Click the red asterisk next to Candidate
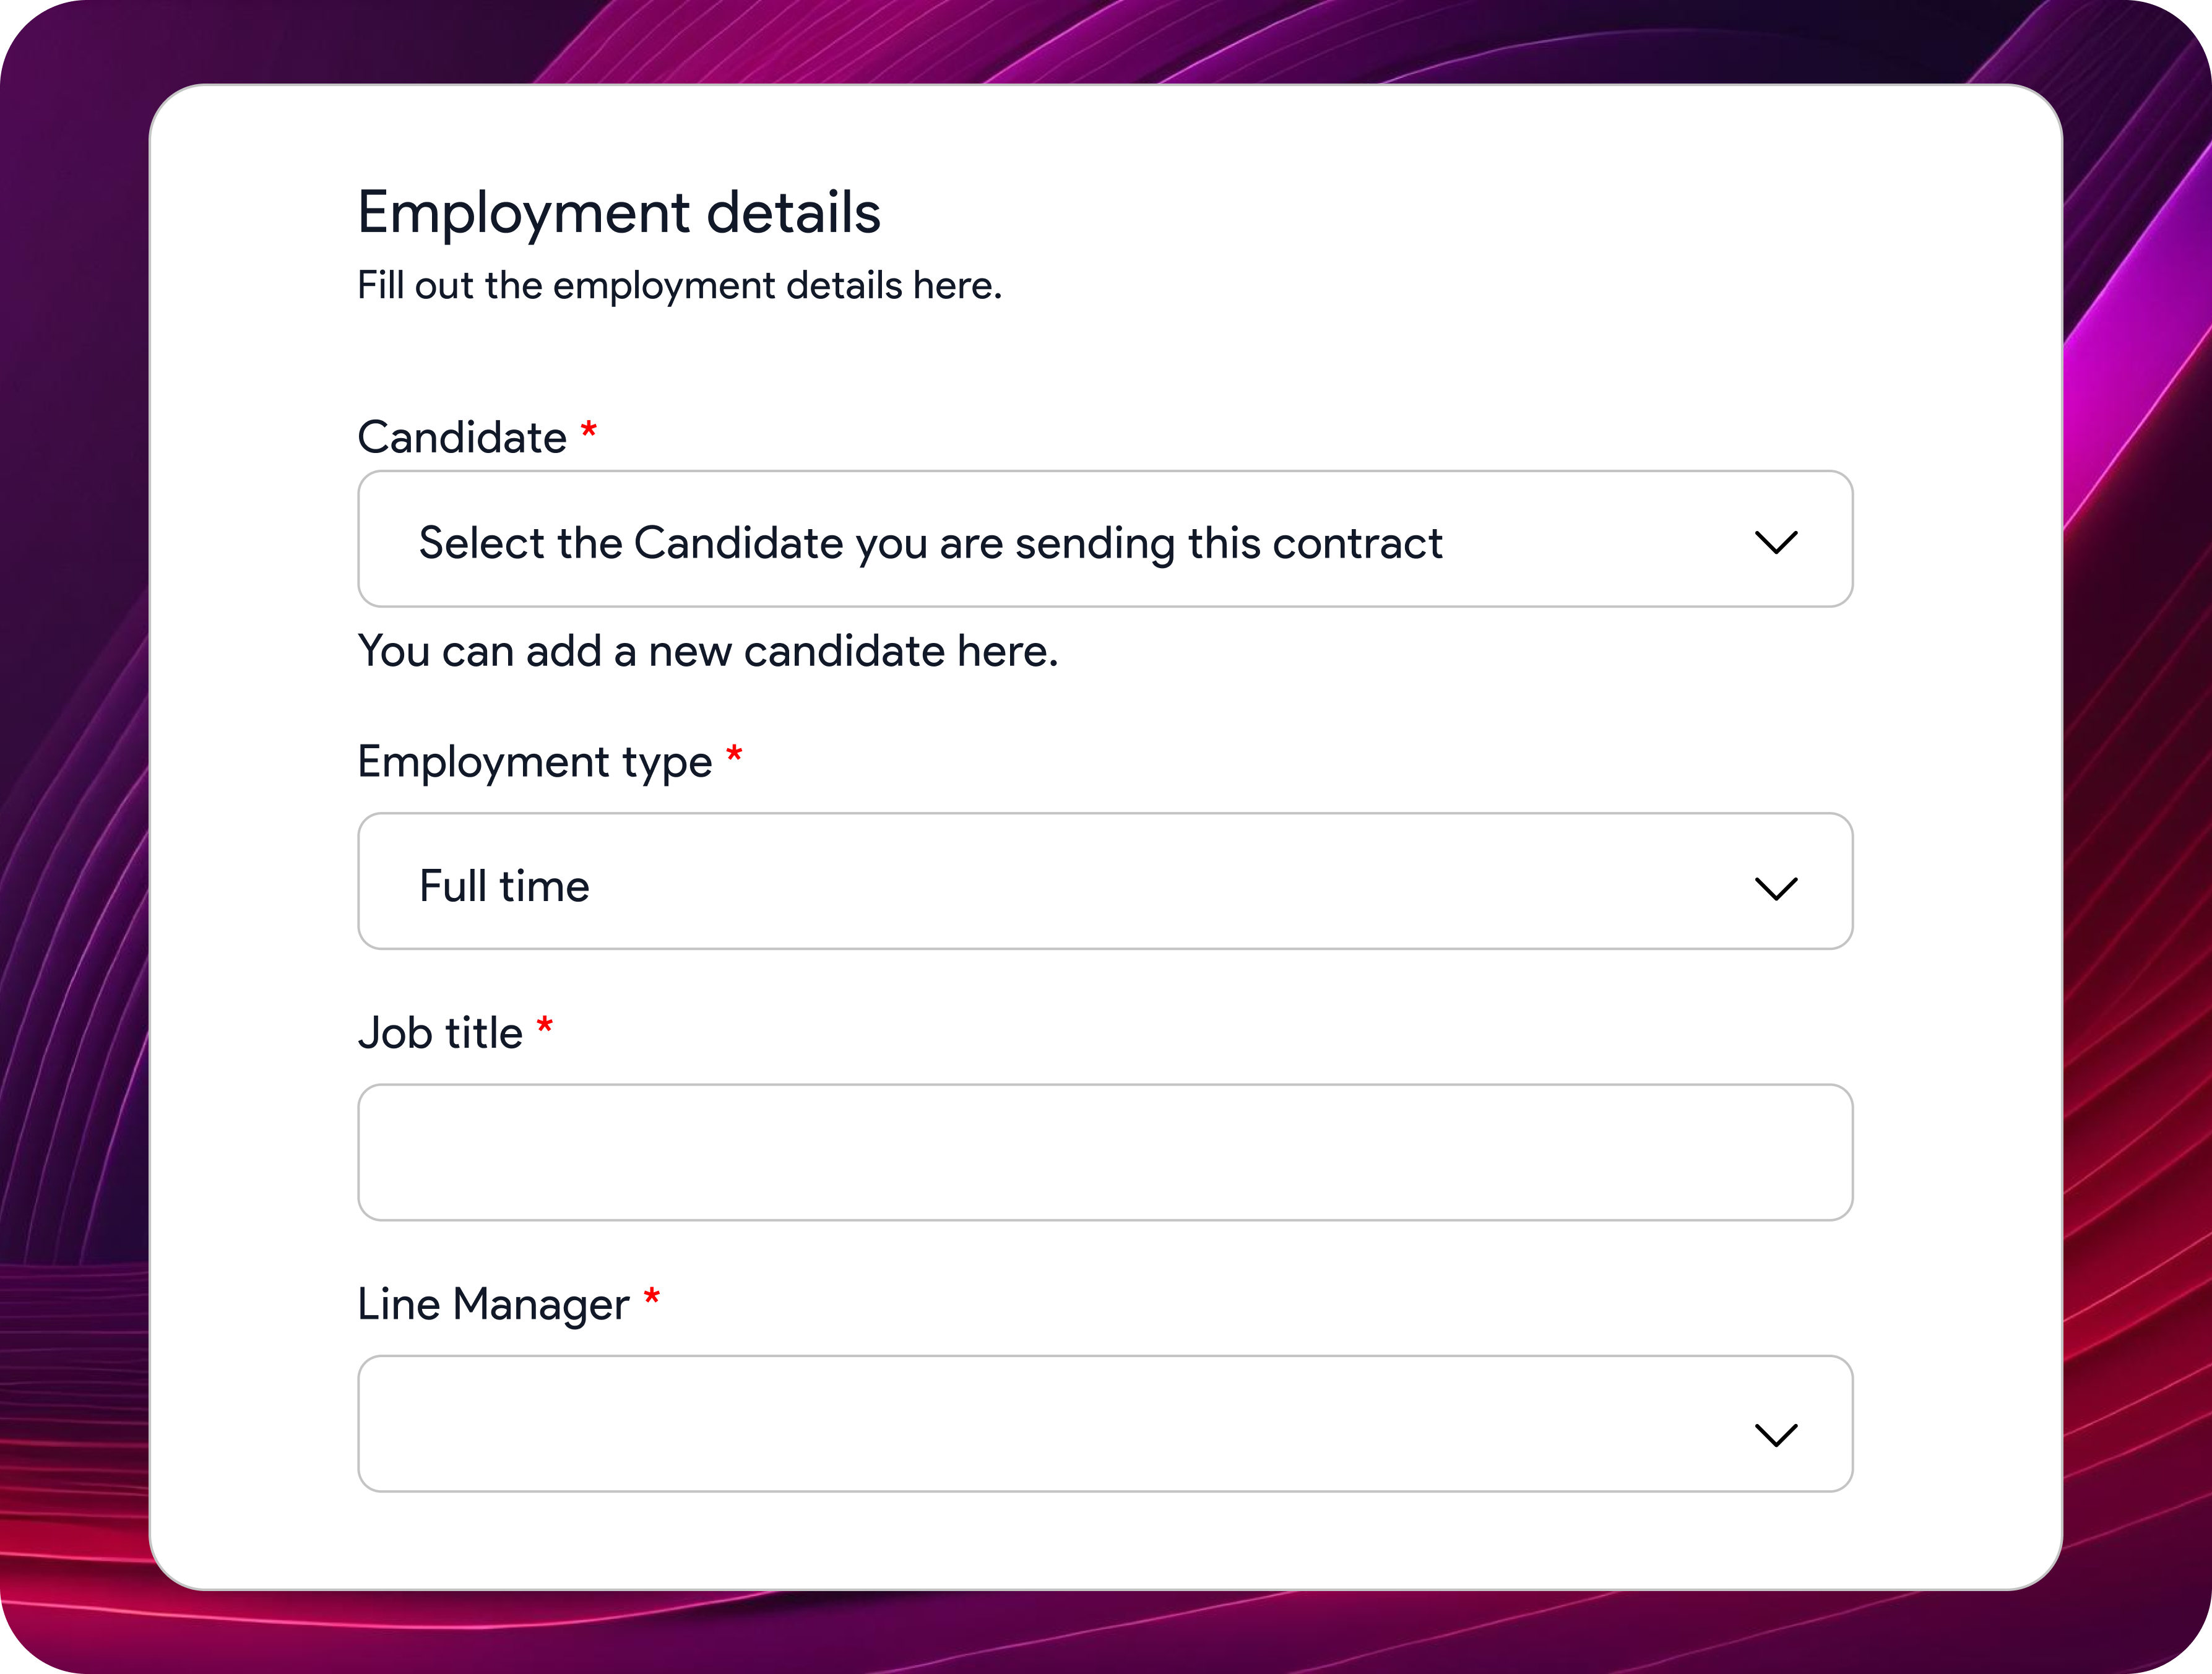The image size is (2212, 1674). (589, 431)
